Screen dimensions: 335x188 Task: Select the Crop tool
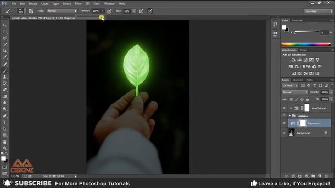pyautogui.click(x=5, y=51)
